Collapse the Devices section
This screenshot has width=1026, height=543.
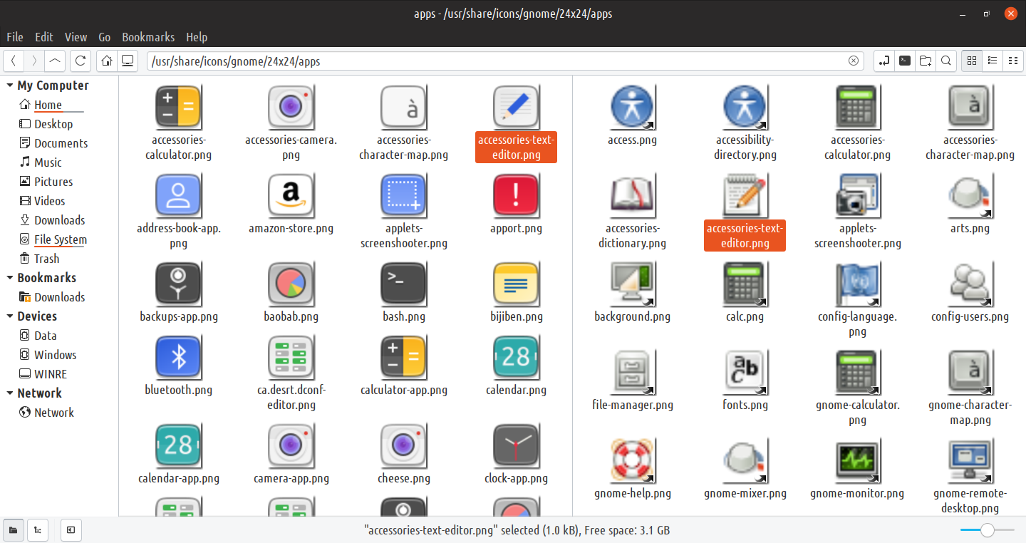coord(9,316)
